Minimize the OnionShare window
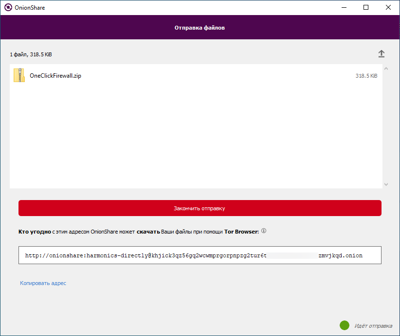This screenshot has width=400, height=336. pyautogui.click(x=343, y=7)
